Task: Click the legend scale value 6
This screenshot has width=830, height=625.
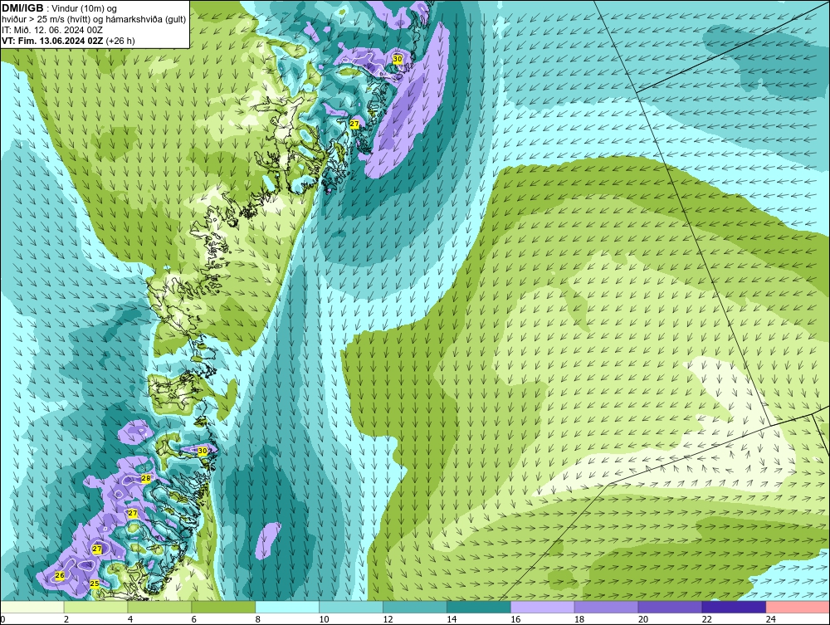Action: [193, 619]
